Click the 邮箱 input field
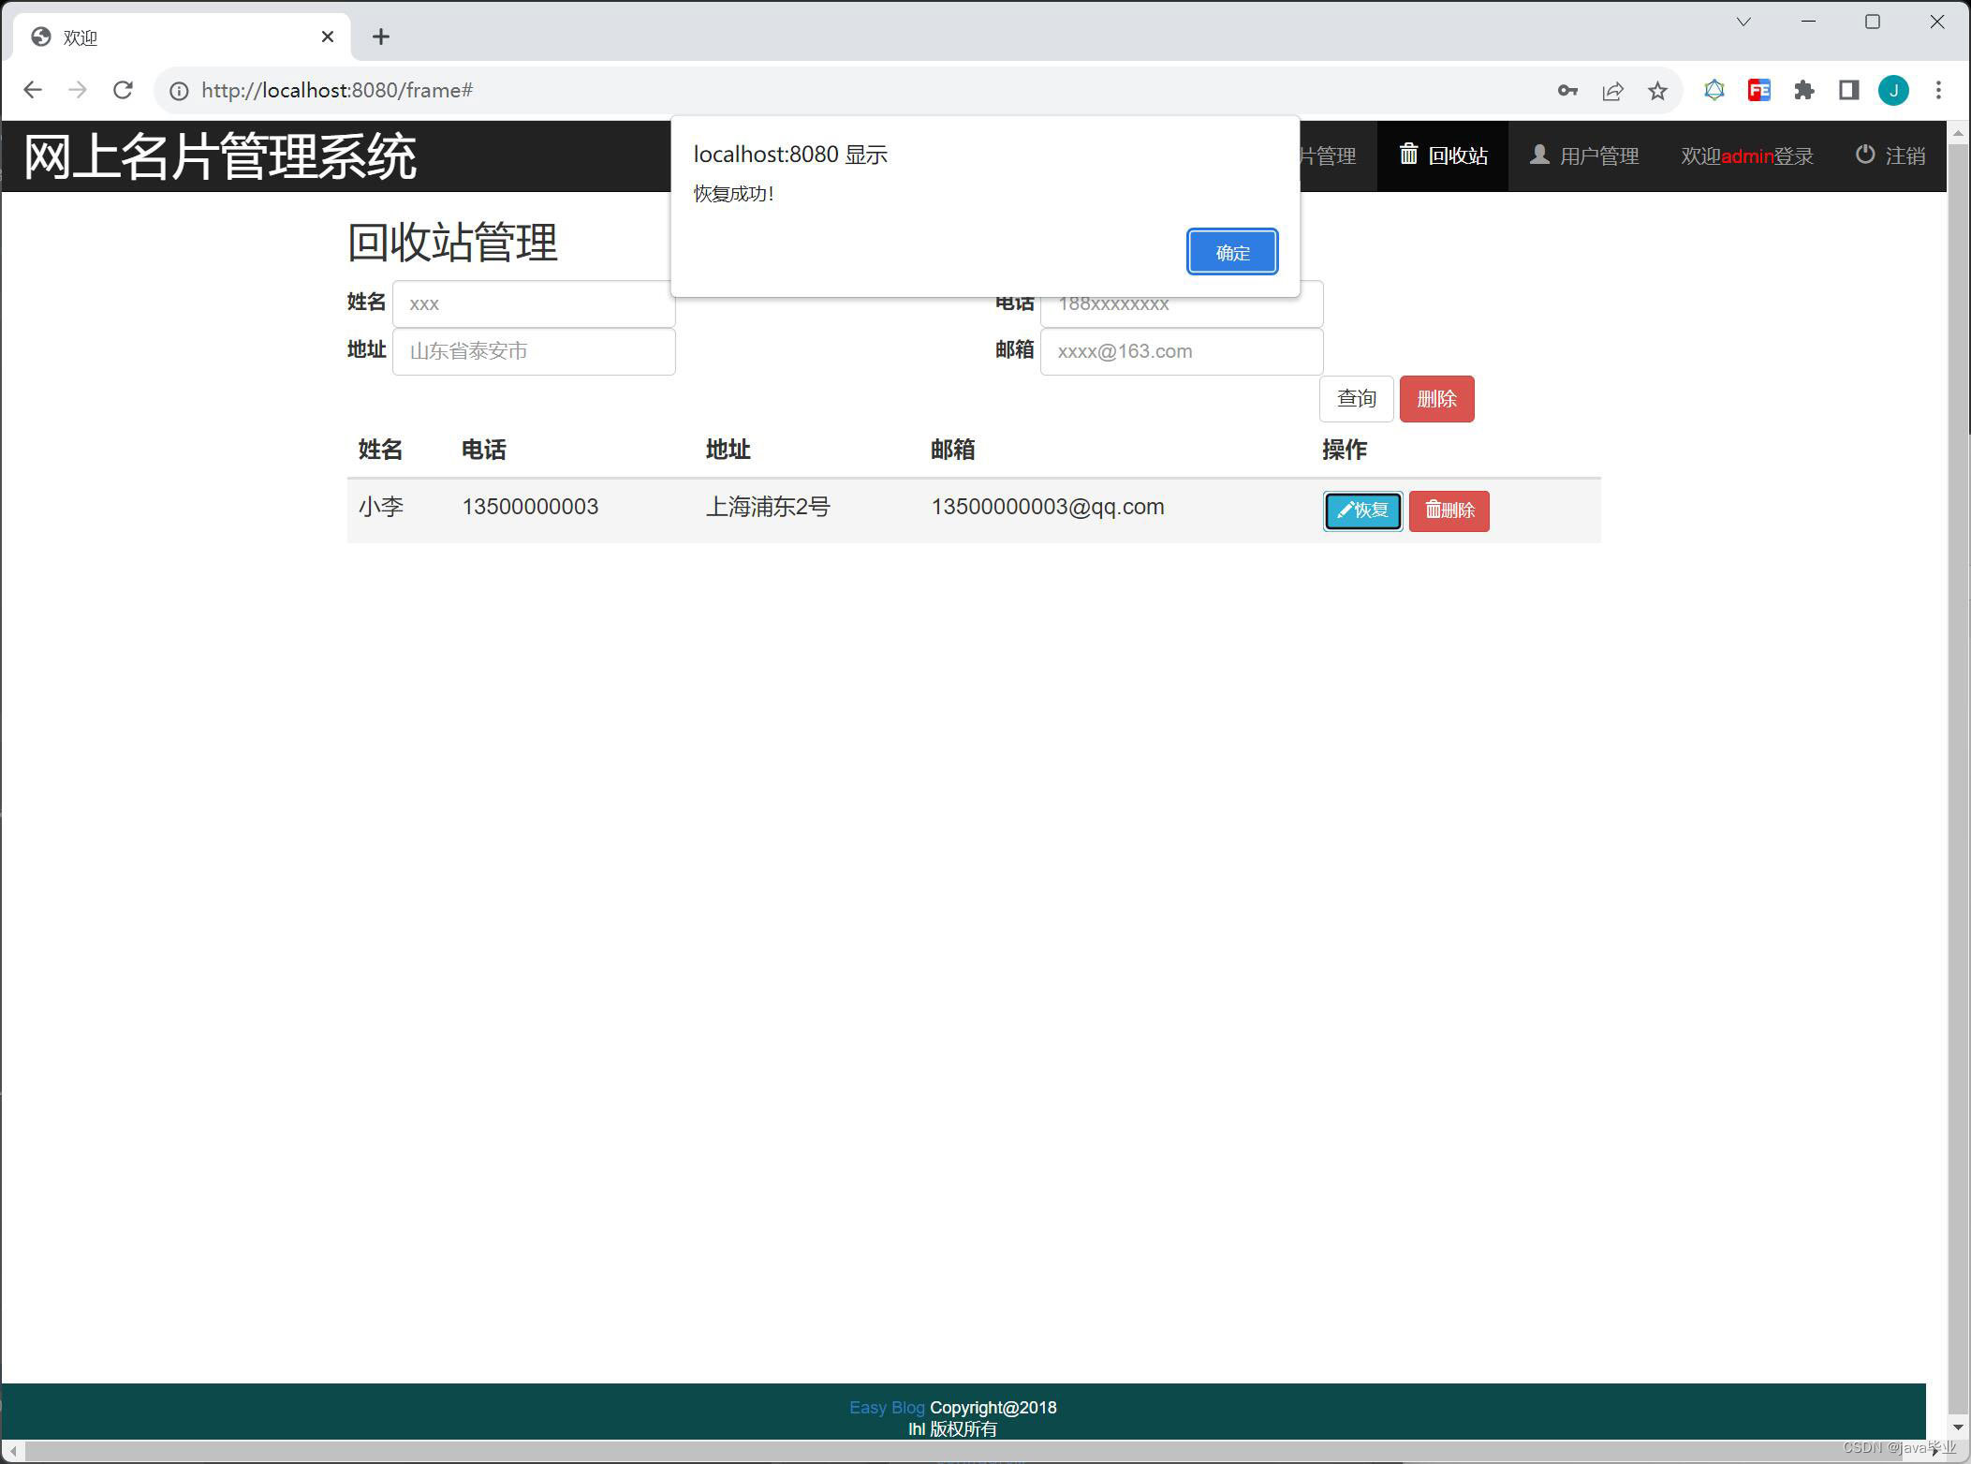The width and height of the screenshot is (1971, 1464). click(x=1182, y=351)
